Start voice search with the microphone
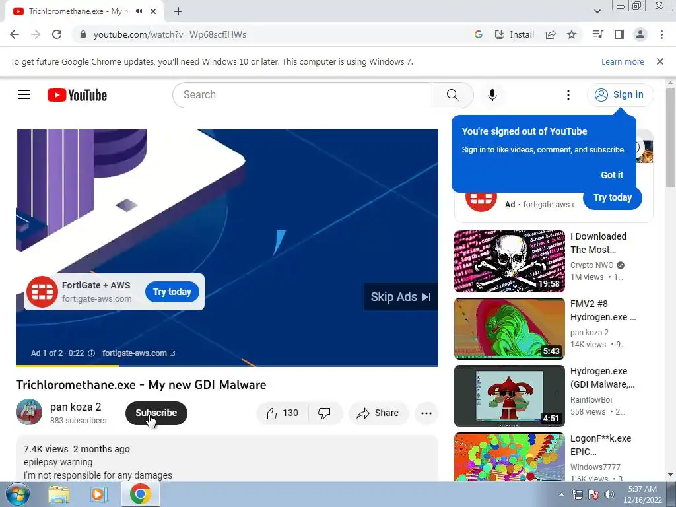This screenshot has height=507, width=676. pos(492,95)
